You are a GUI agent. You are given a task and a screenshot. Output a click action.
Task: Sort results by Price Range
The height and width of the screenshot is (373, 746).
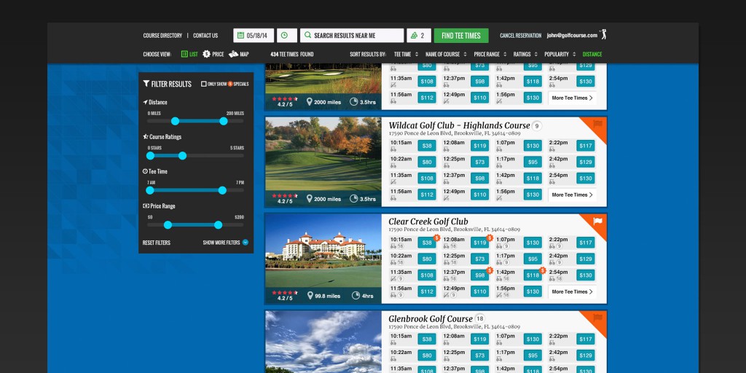coord(490,54)
